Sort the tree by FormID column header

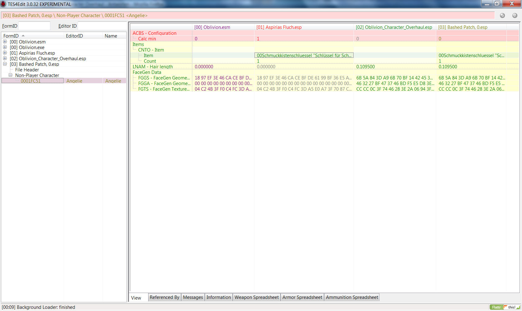pyautogui.click(x=11, y=36)
